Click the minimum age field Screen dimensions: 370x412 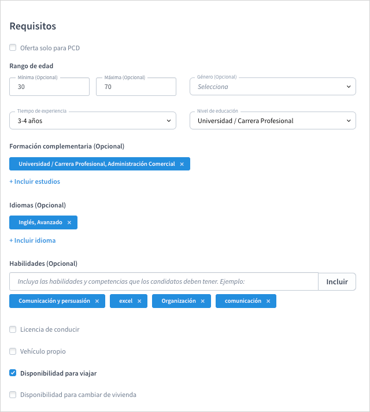point(49,87)
